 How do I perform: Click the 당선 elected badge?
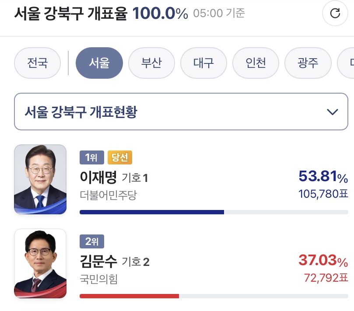click(x=119, y=157)
